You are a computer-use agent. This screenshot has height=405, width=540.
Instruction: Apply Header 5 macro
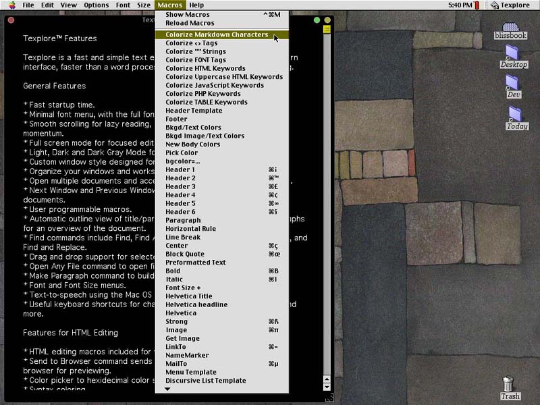coord(222,203)
